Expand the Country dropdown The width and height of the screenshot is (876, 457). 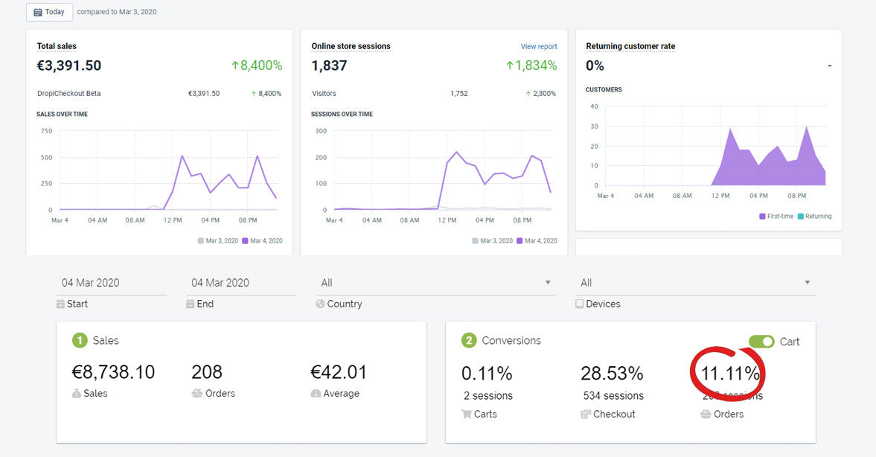(x=435, y=283)
